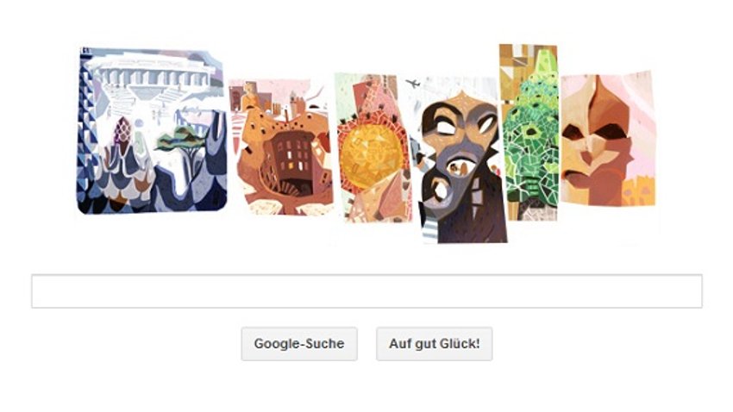Click the small airplane icon above the dark mask
The height and width of the screenshot is (412, 733).
point(412,84)
